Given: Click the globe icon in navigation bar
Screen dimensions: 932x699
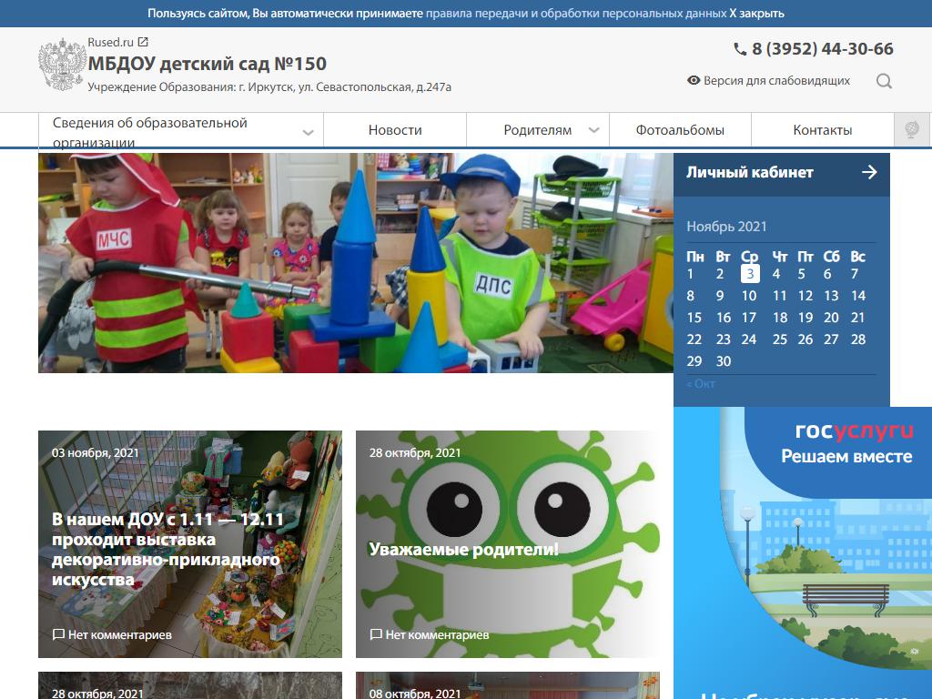Looking at the screenshot, I should (x=911, y=130).
